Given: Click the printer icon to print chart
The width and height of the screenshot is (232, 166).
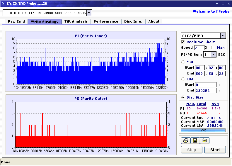Looking at the screenshot, I should [x=185, y=141].
